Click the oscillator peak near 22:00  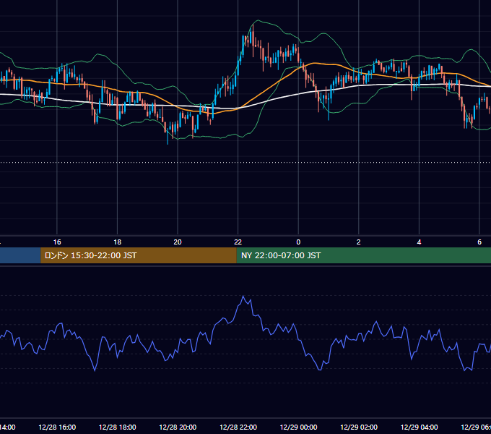[243, 296]
